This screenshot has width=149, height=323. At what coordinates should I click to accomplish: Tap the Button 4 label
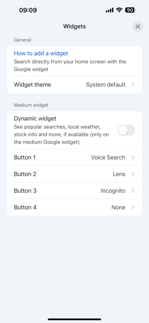25,207
